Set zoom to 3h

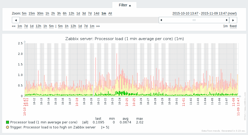59,13
